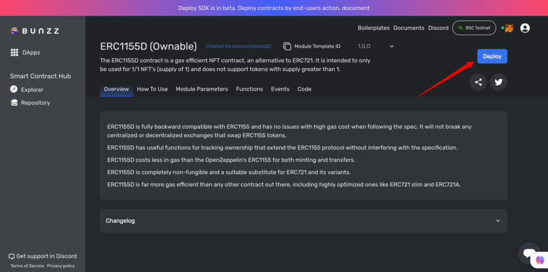Viewport: 548px width, 272px height.
Task: Switch to the How To Use tab
Action: (x=153, y=89)
